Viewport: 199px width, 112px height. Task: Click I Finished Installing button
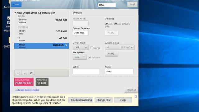tap(81, 100)
